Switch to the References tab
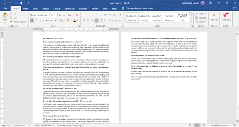239x127 pixels. click(70, 9)
